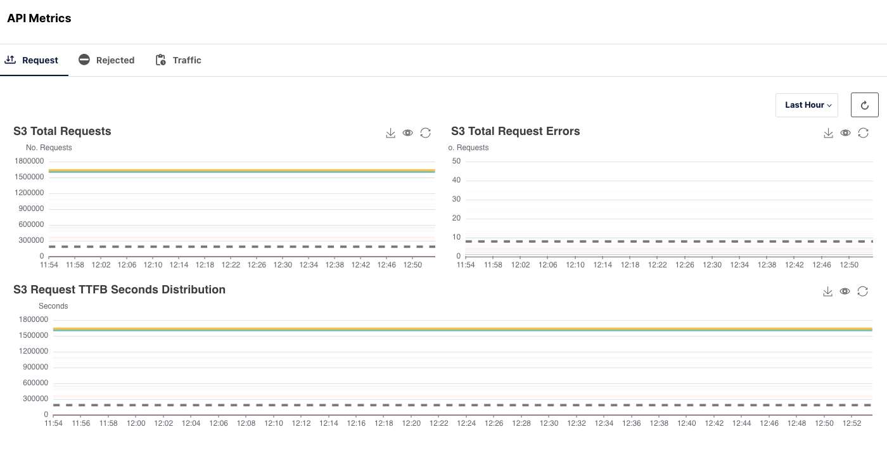Viewport: 887px width, 474px height.
Task: Click the Request tab upload icon
Action: (x=10, y=60)
